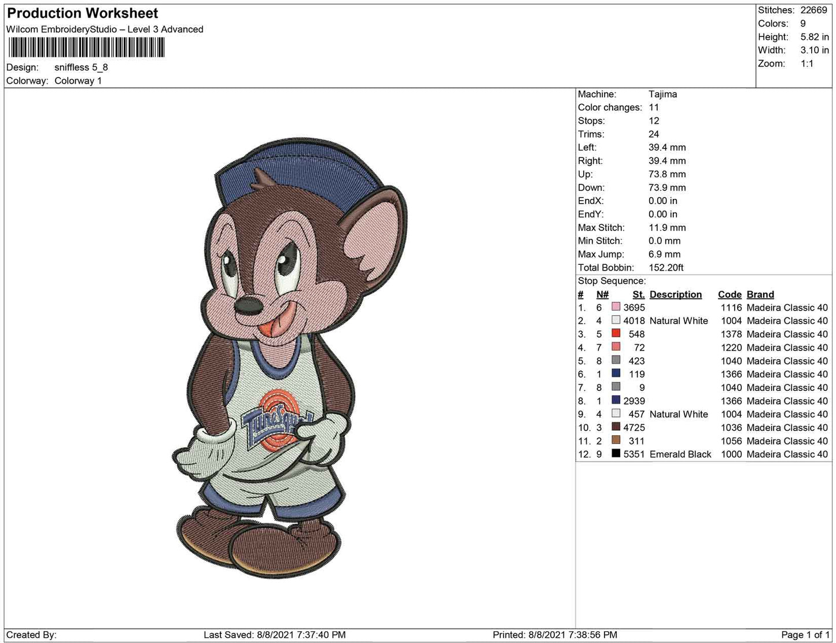836x643 pixels.
Task: Click the "Description" column header
Action: [676, 294]
